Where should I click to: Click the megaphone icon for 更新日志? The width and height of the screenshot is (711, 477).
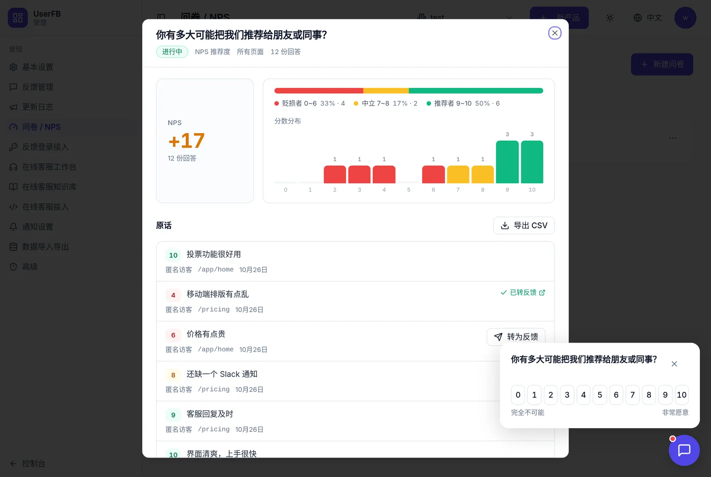[13, 107]
